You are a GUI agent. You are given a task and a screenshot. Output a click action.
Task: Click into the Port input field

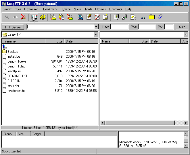click(169, 27)
